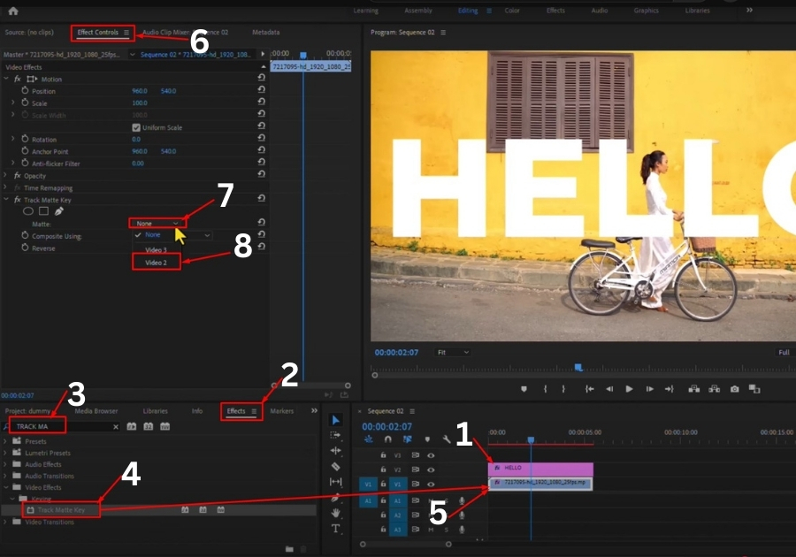
Task: Click Export Frame camera icon
Action: (x=735, y=389)
